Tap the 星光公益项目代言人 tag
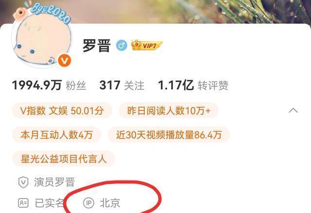 pos(64,159)
